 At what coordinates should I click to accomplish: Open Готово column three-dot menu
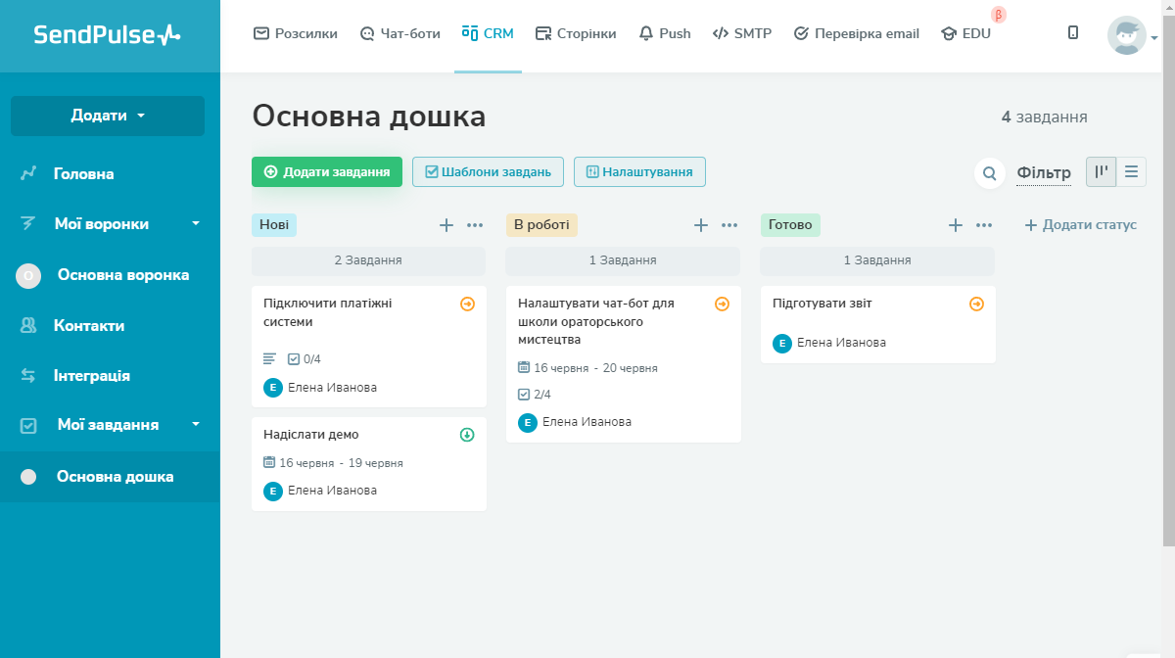[984, 225]
